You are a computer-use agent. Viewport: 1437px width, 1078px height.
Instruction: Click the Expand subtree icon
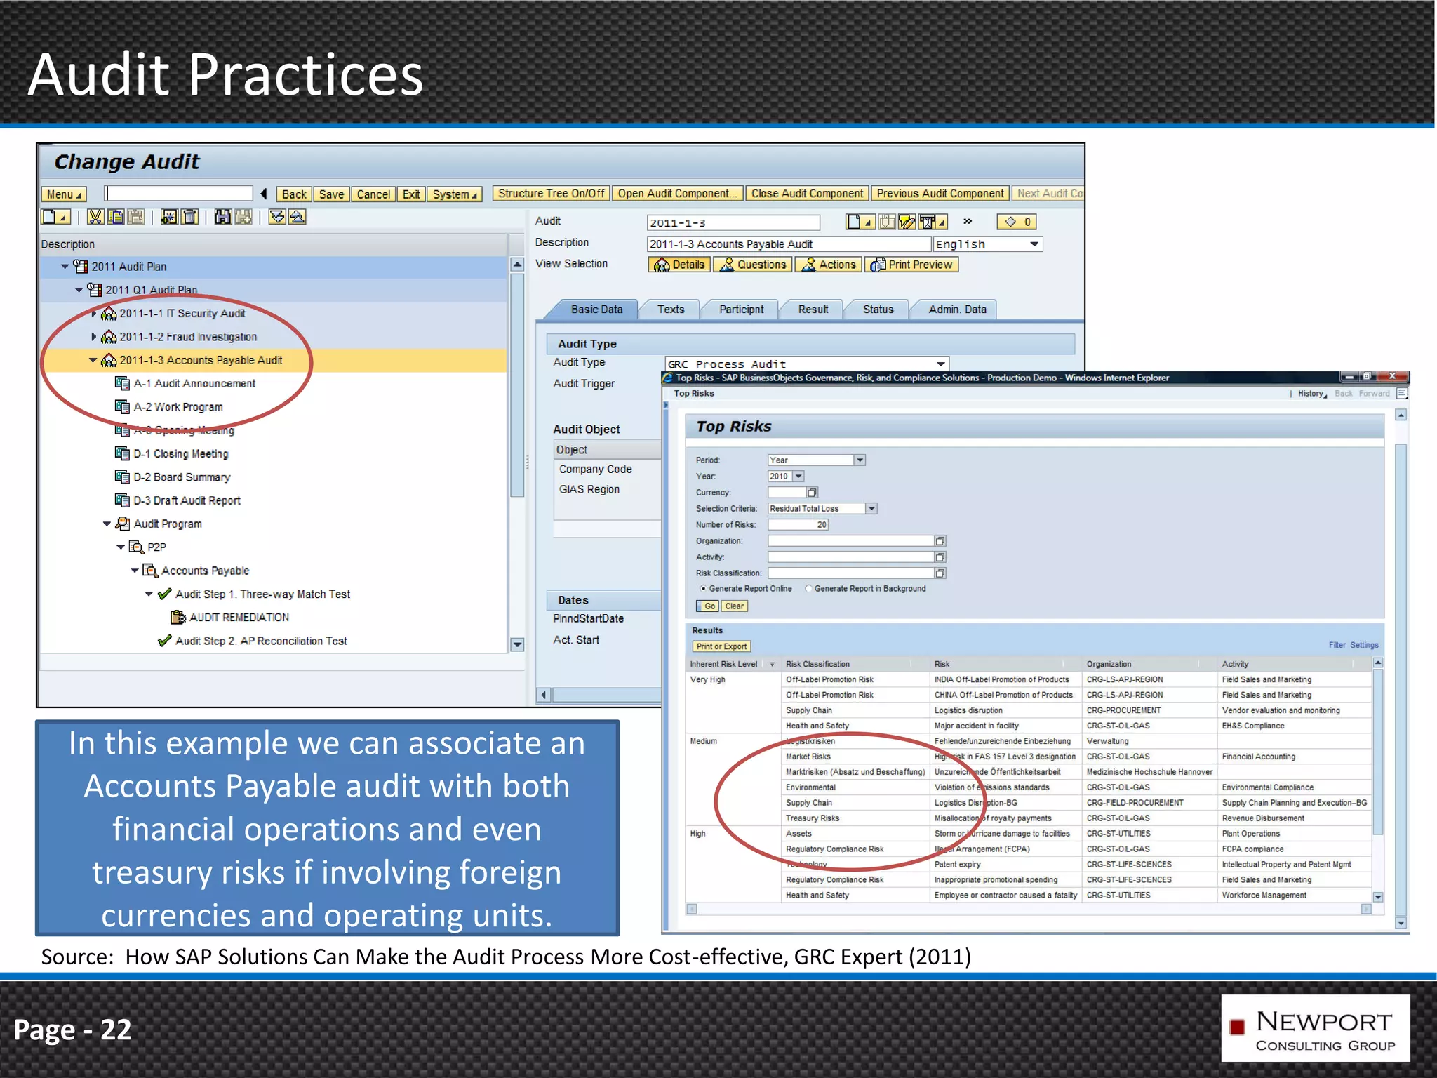click(277, 218)
